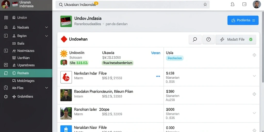The width and height of the screenshot is (264, 132).
Task: Click the square icon left of Beyisn
Action: coord(6,36)
